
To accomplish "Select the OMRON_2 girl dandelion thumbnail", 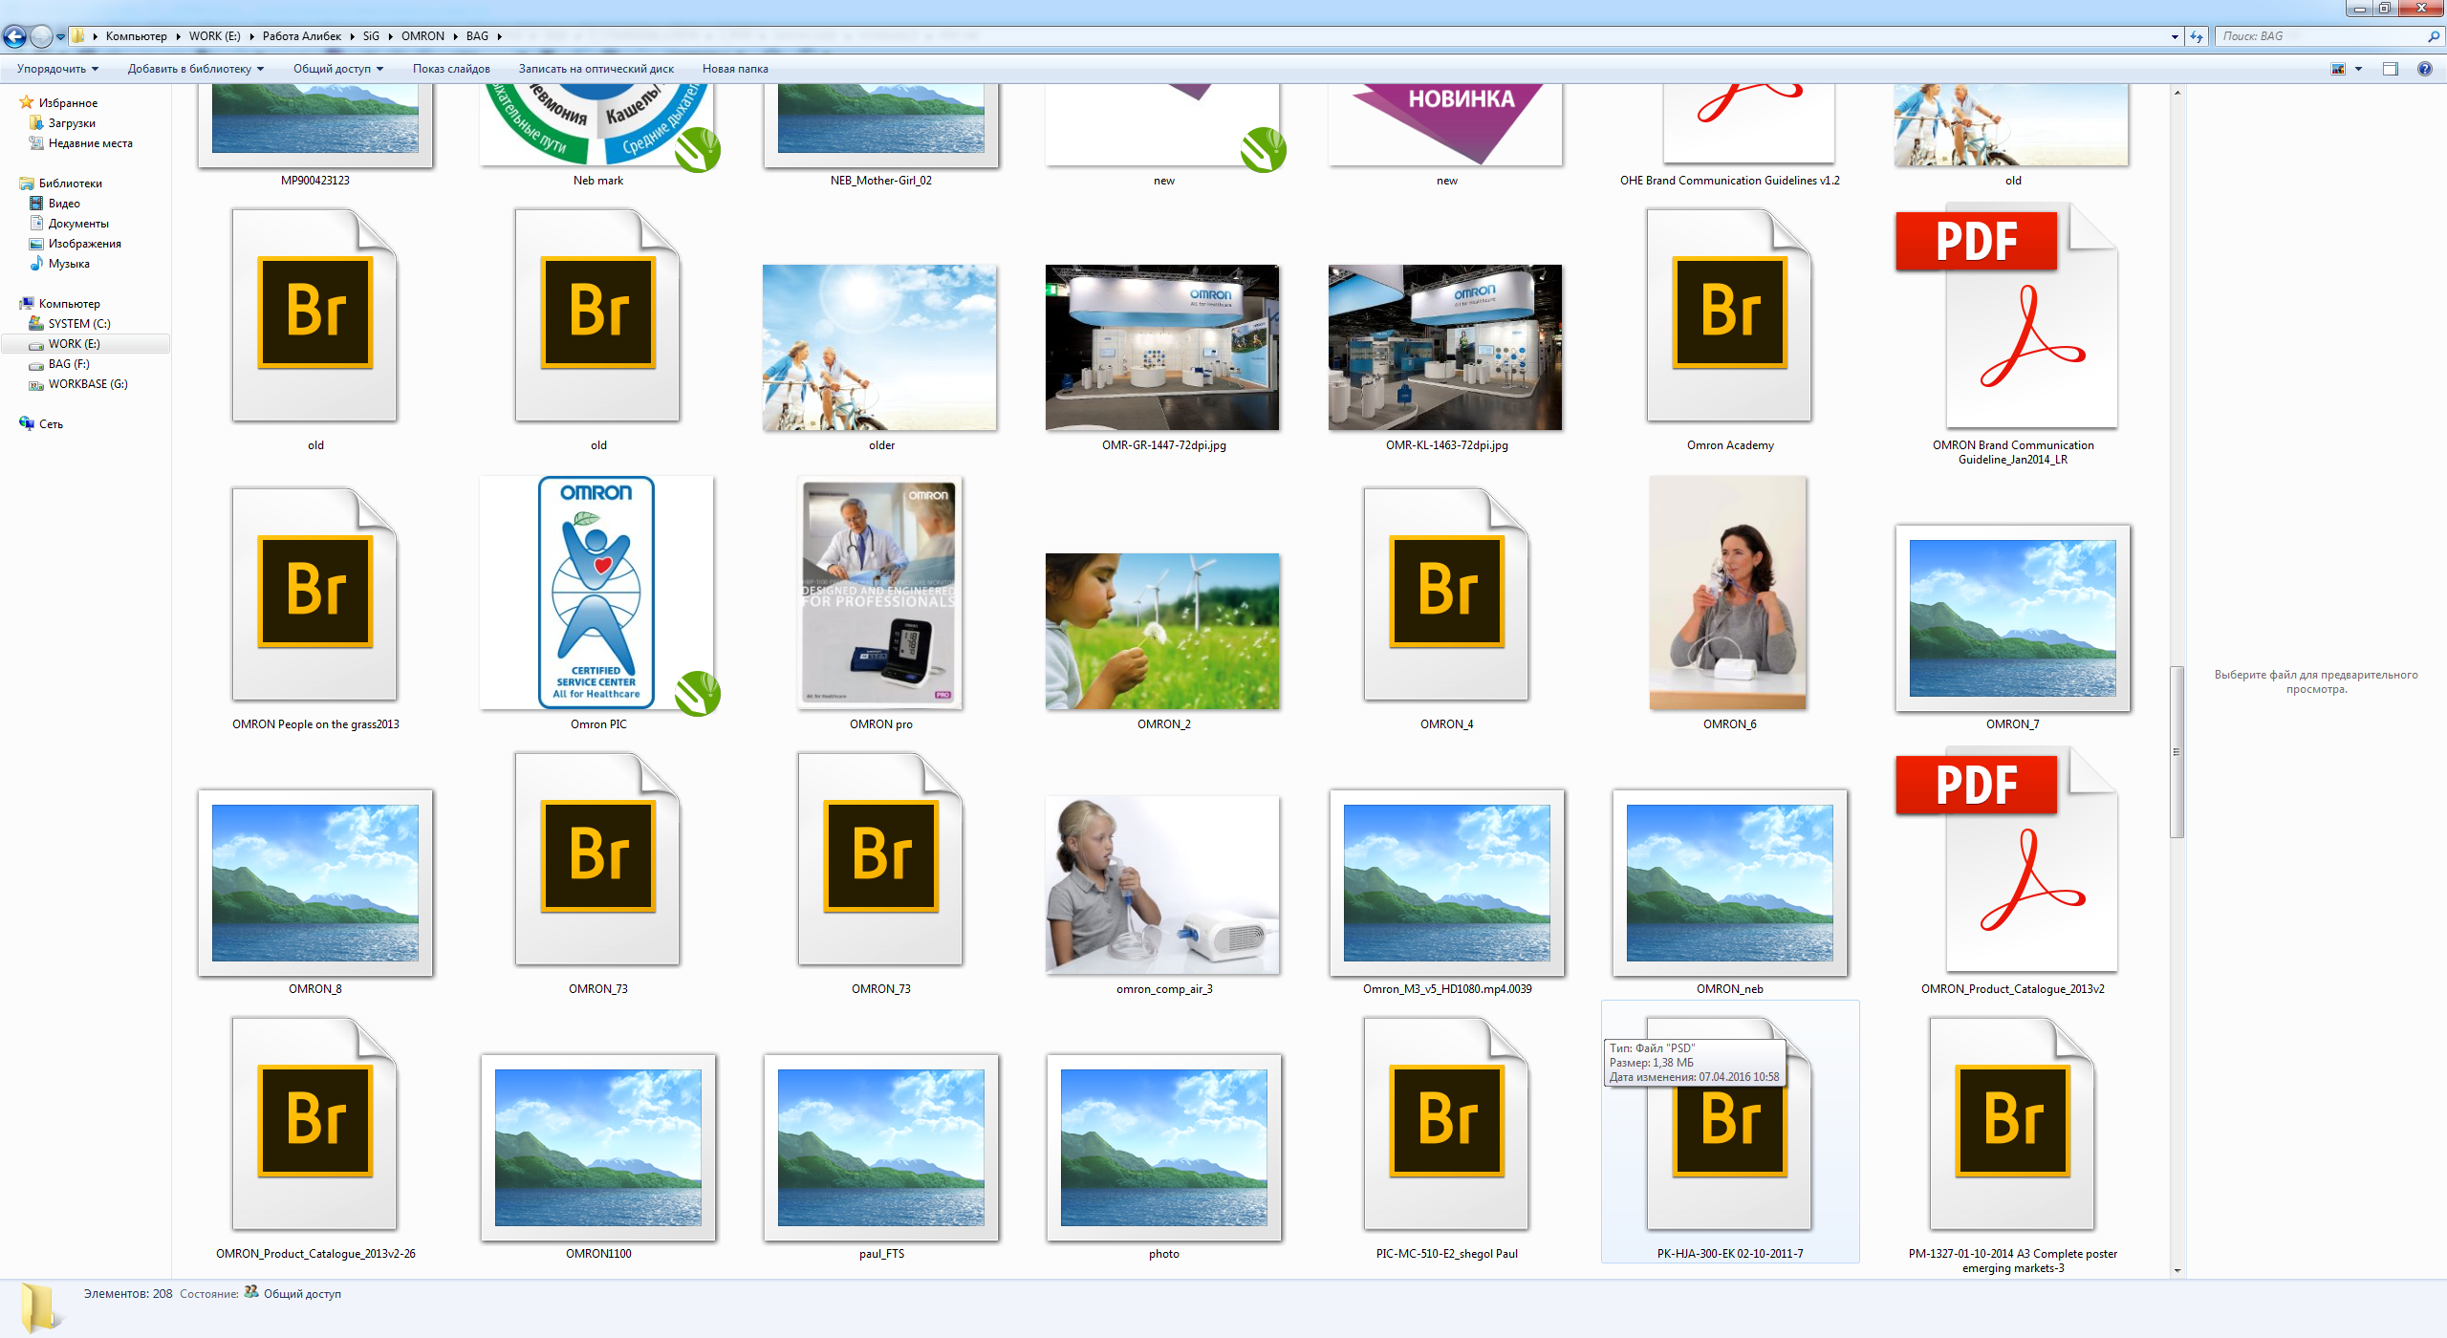I will [x=1162, y=631].
